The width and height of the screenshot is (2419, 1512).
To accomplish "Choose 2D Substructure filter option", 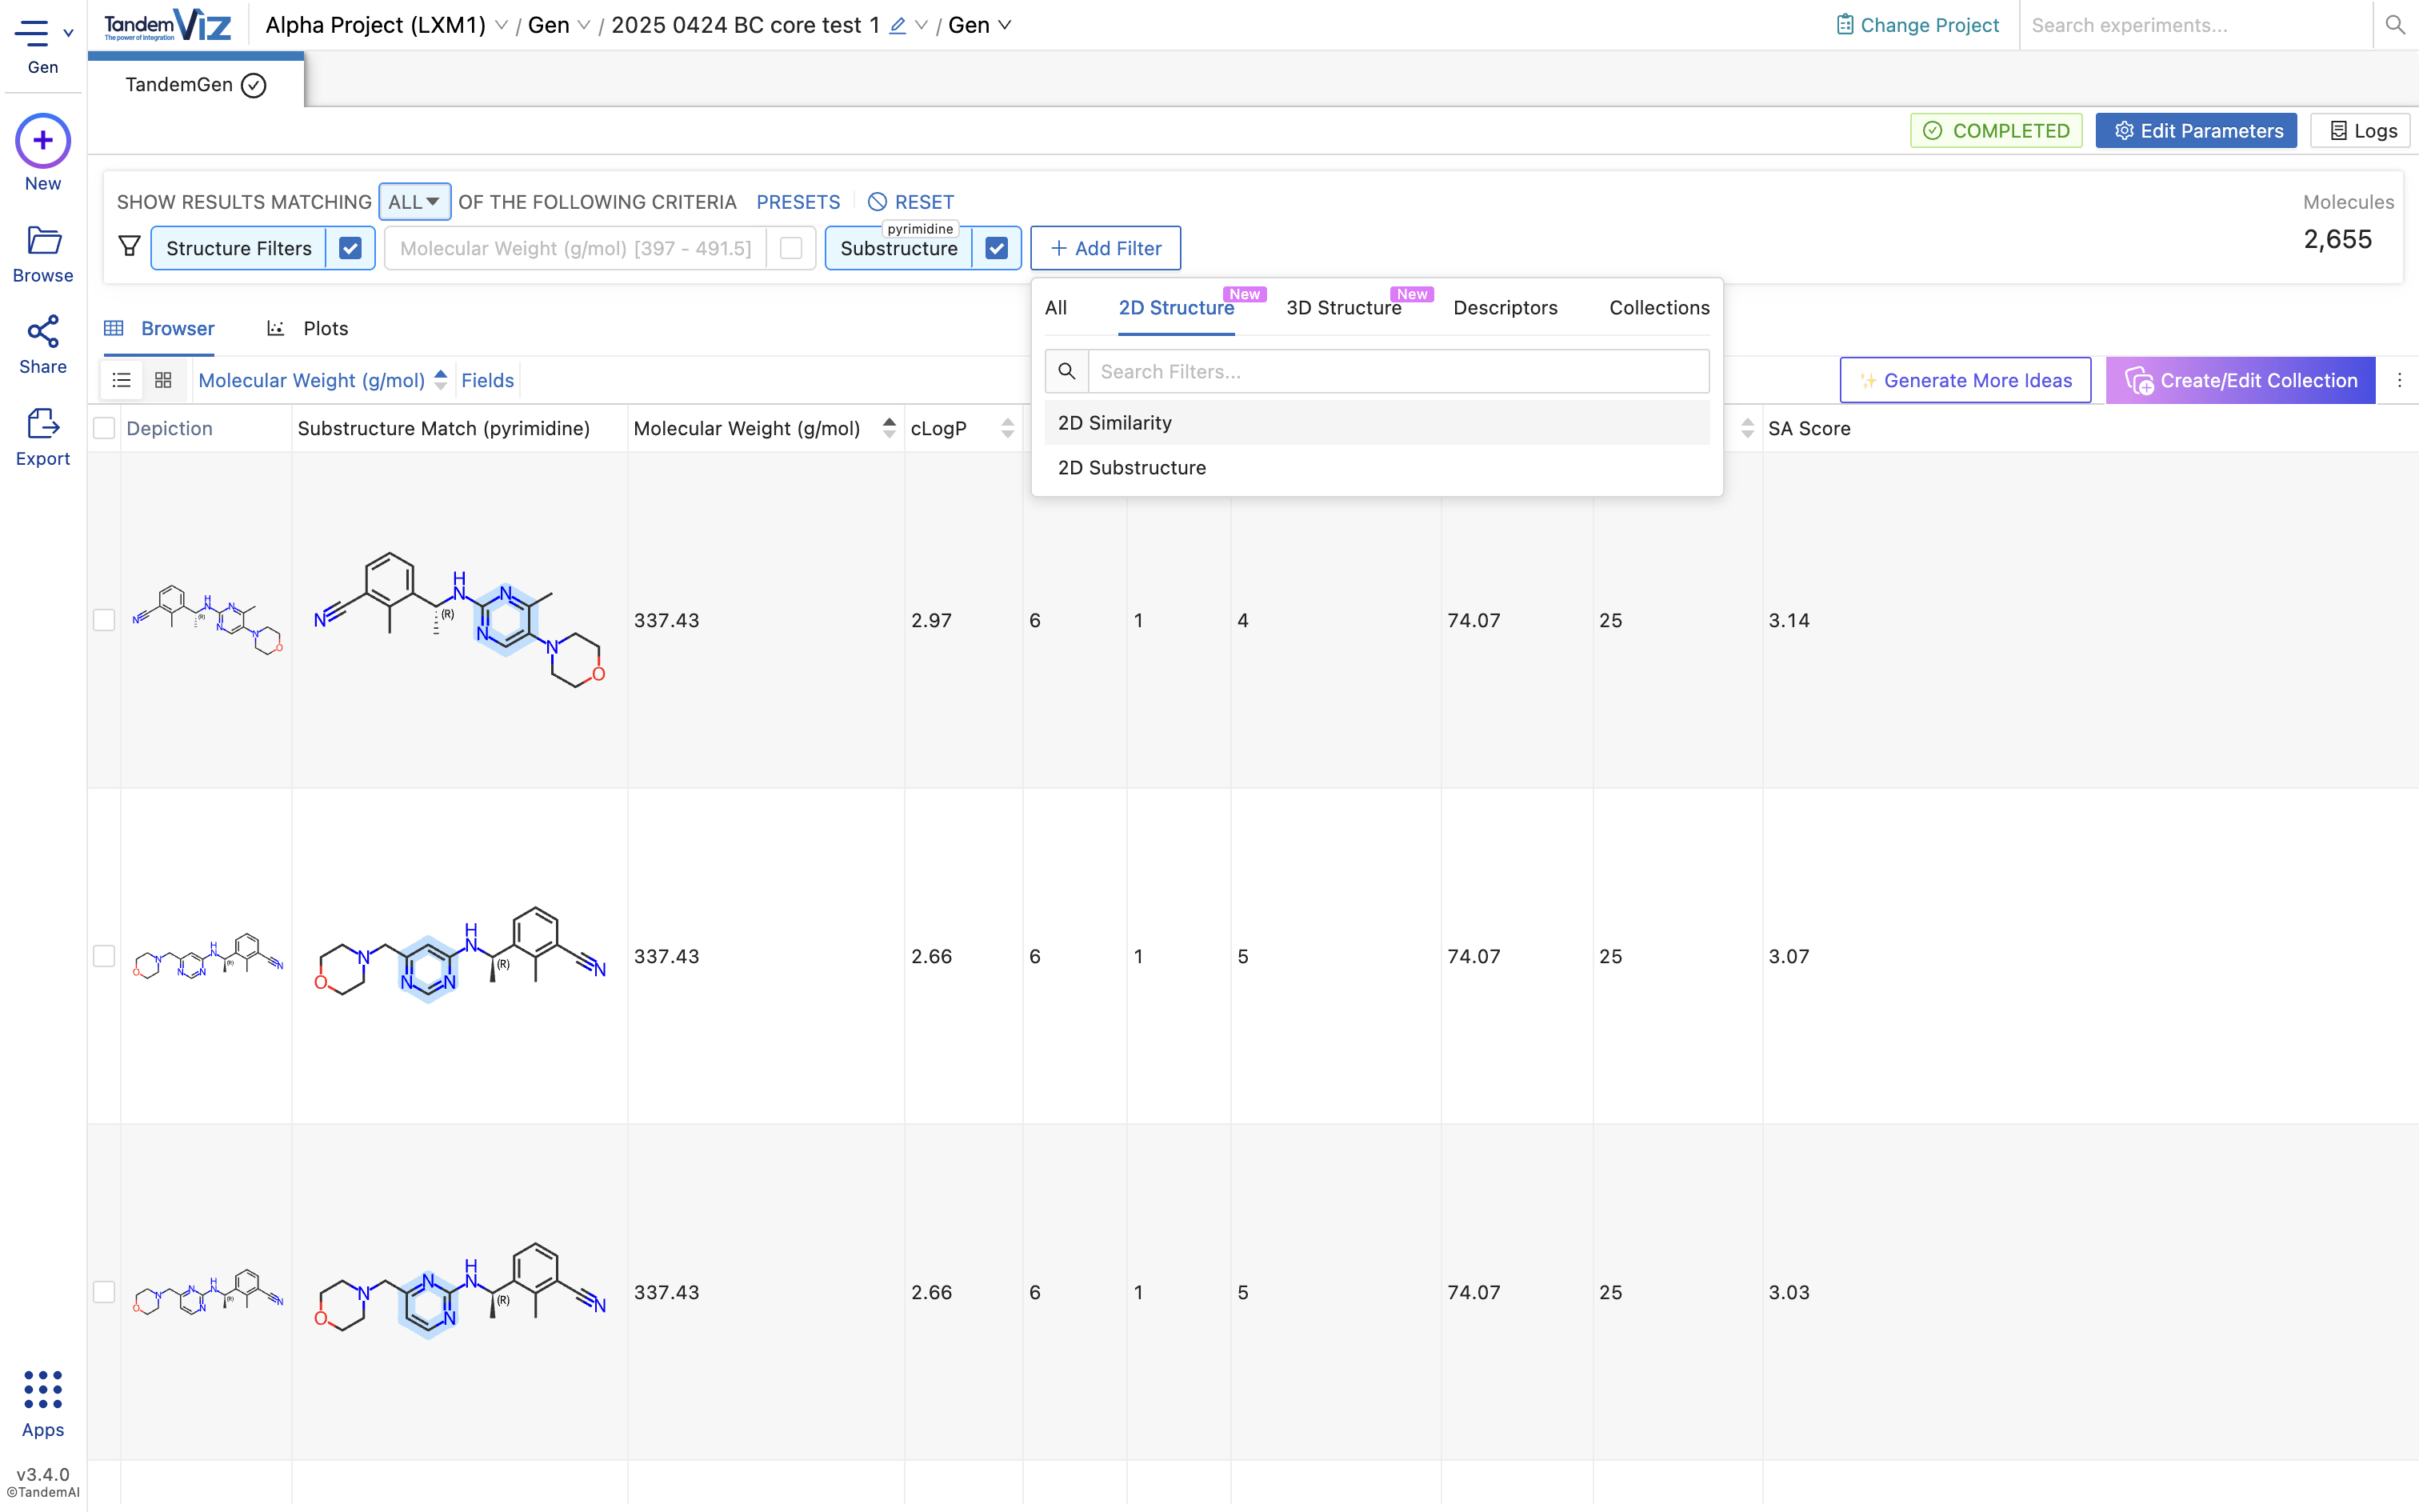I will [1377, 468].
